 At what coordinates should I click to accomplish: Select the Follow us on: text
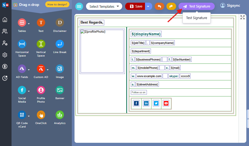[139, 92]
